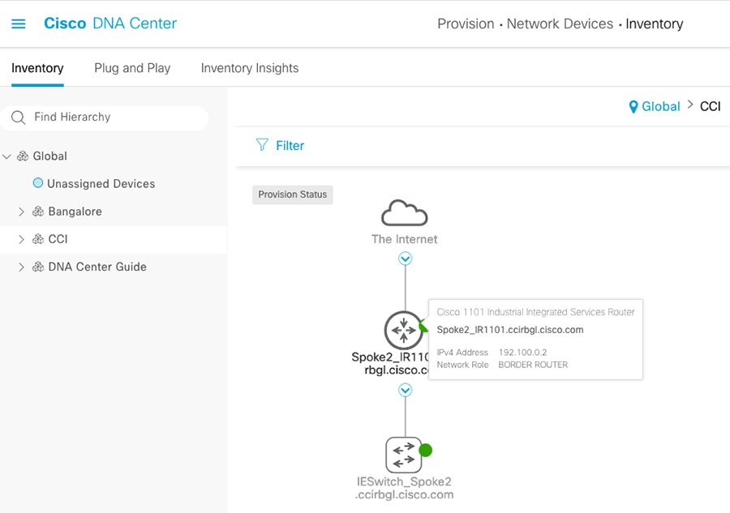730x513 pixels.
Task: Select Global in the site hierarchy
Action: (x=49, y=156)
